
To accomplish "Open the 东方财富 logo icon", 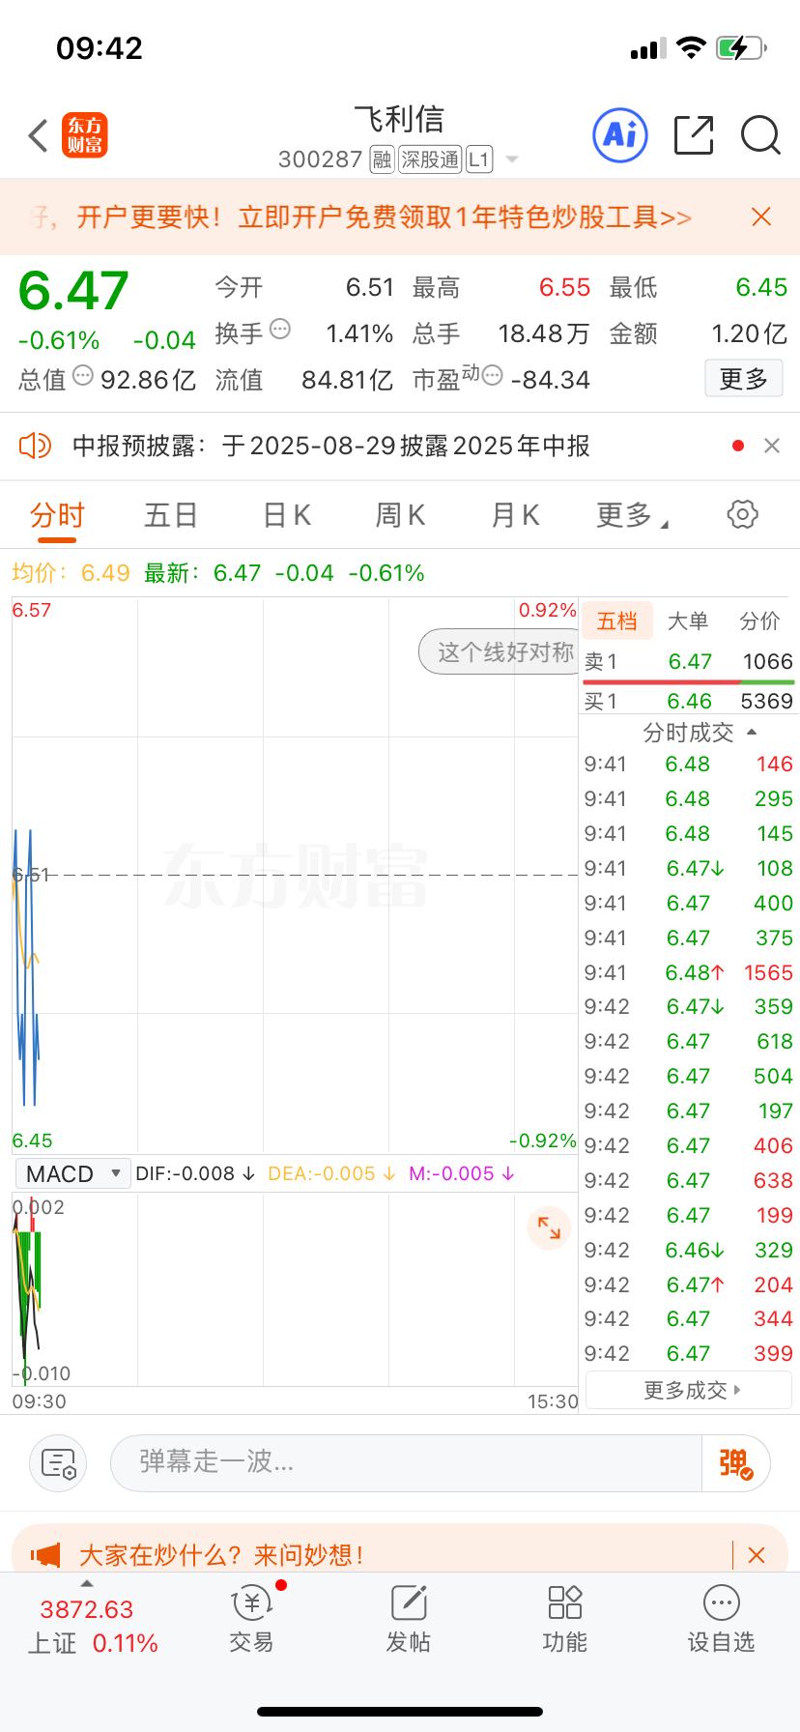I will coord(85,135).
